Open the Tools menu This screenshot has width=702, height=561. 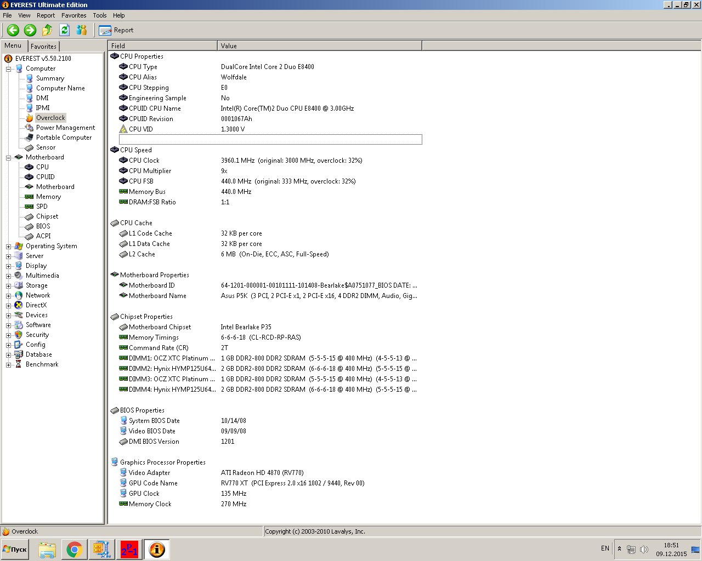100,15
